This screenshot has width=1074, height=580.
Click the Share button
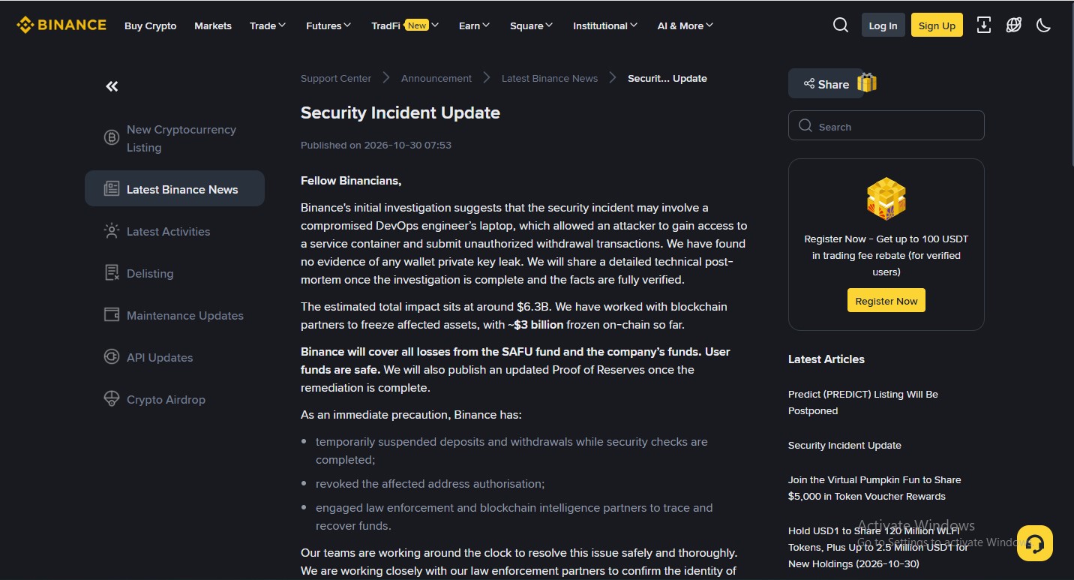tap(826, 83)
